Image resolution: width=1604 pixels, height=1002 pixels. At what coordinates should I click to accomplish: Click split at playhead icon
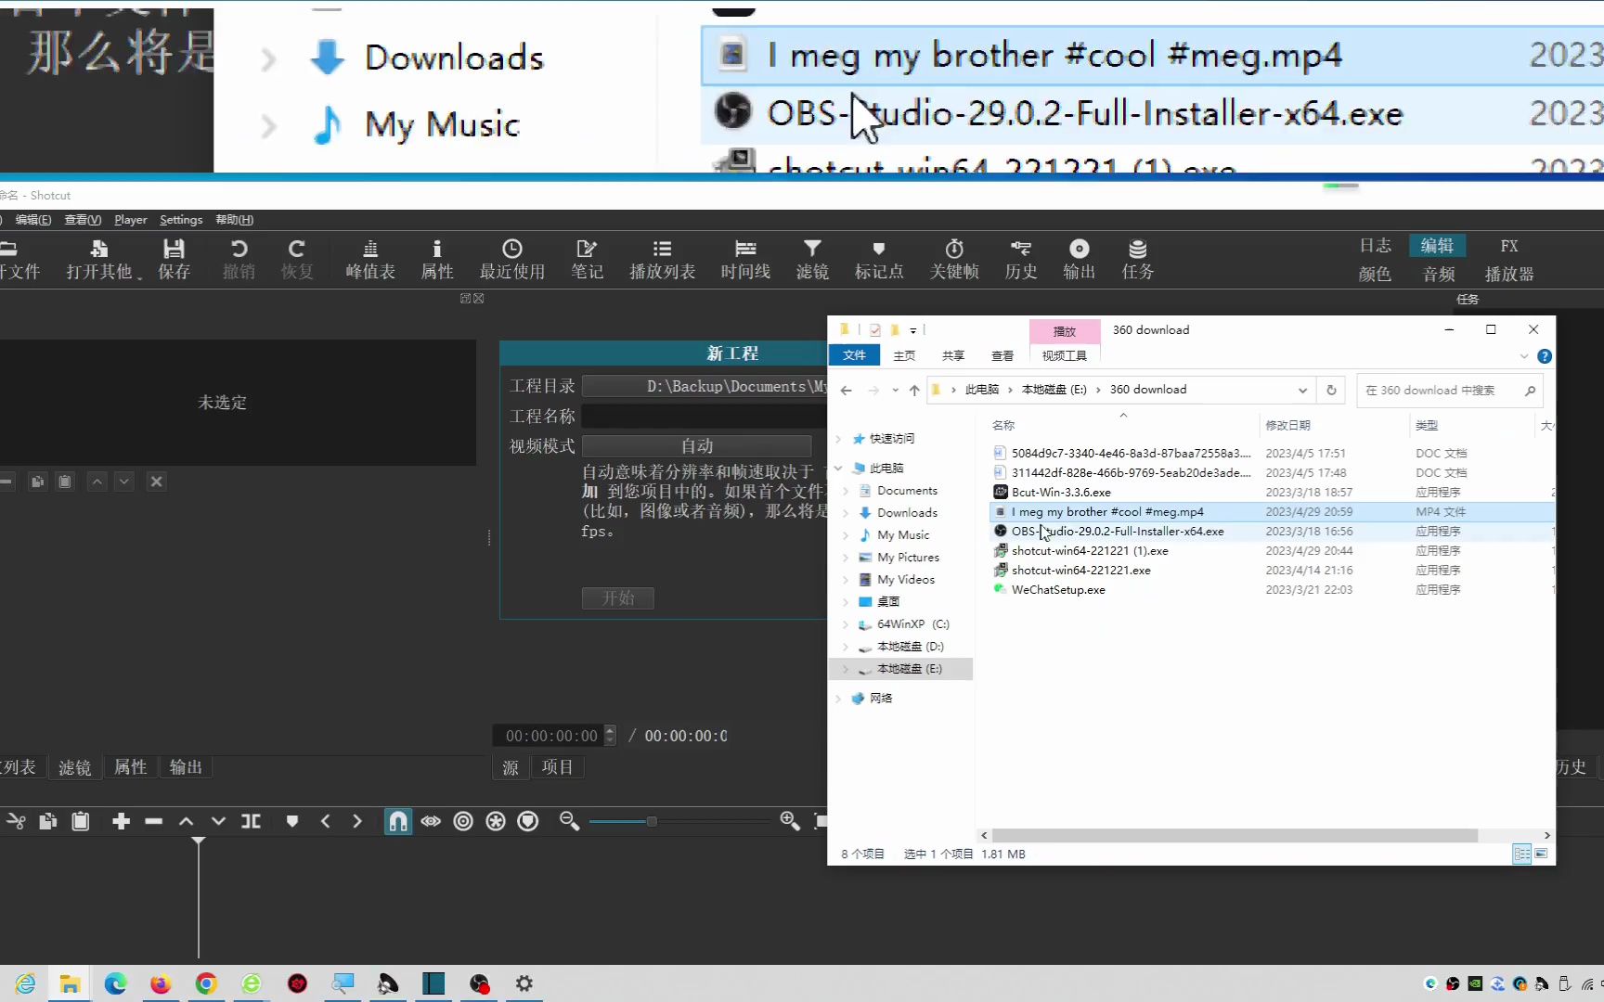click(x=252, y=821)
